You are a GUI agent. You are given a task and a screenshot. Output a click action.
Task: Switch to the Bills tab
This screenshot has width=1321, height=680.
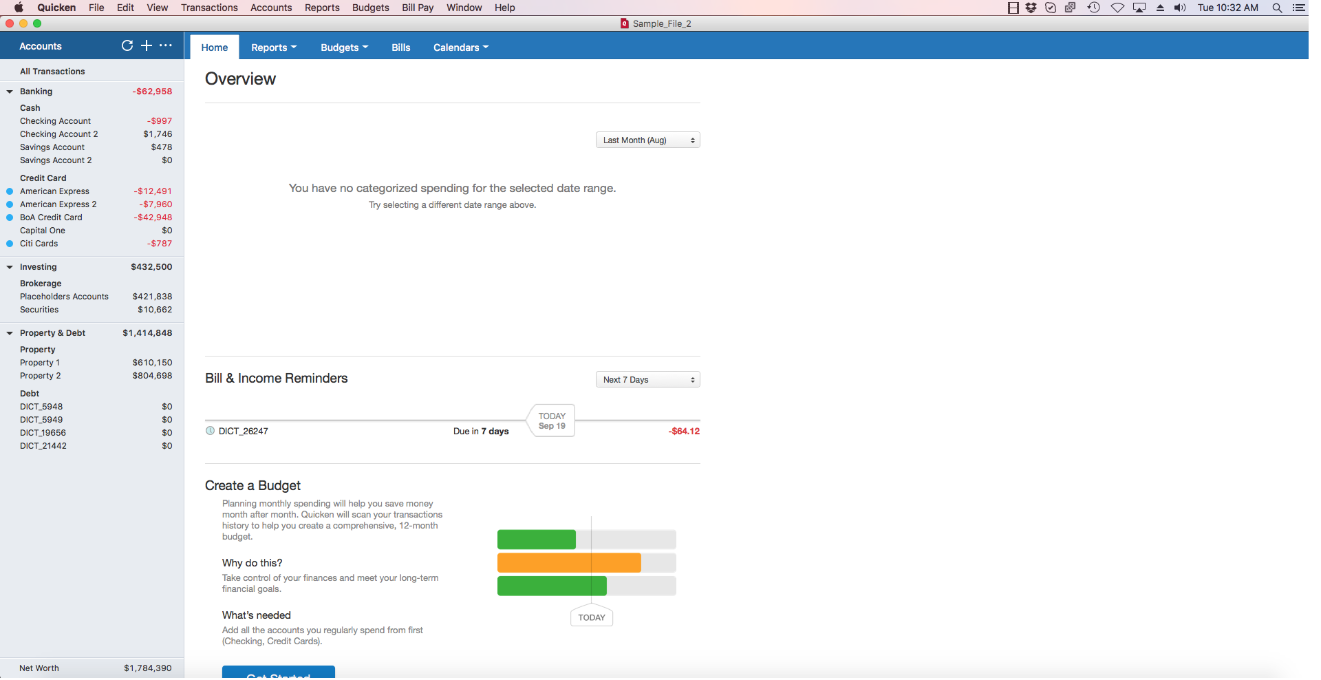pyautogui.click(x=400, y=47)
